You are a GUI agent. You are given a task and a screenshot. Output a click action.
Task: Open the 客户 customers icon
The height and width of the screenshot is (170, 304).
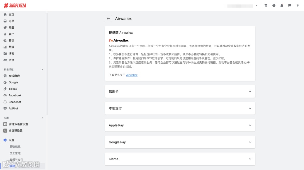(x=5, y=34)
